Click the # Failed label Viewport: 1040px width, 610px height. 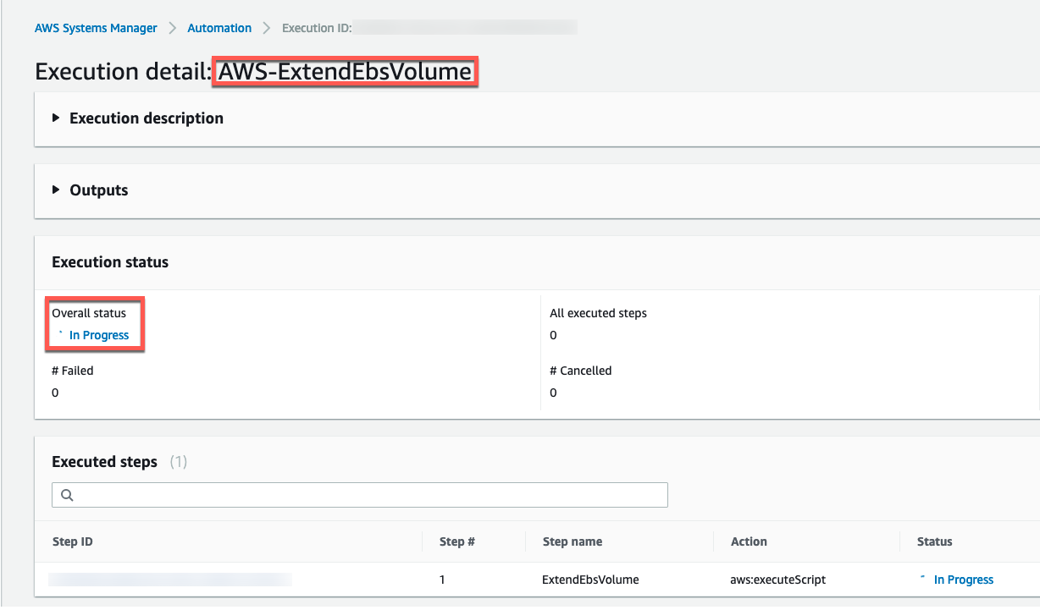(73, 371)
